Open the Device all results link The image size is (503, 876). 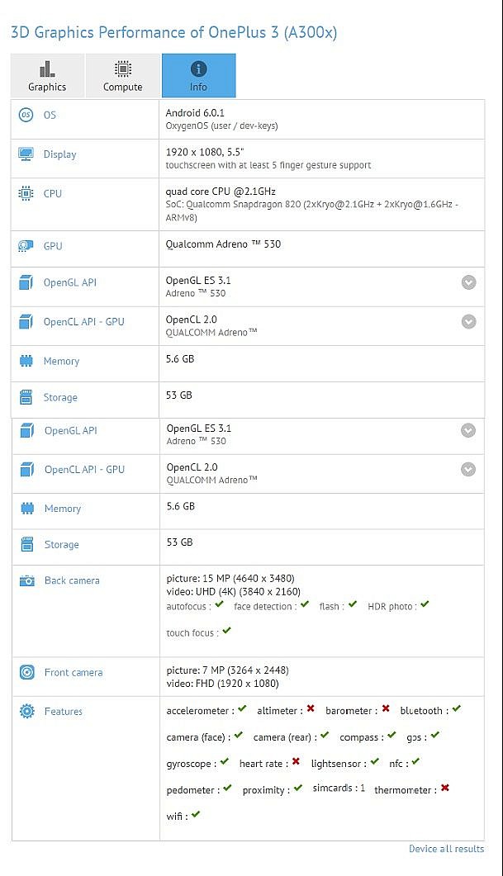[x=447, y=849]
